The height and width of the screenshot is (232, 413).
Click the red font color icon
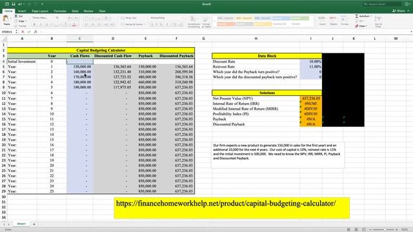(x=74, y=24)
